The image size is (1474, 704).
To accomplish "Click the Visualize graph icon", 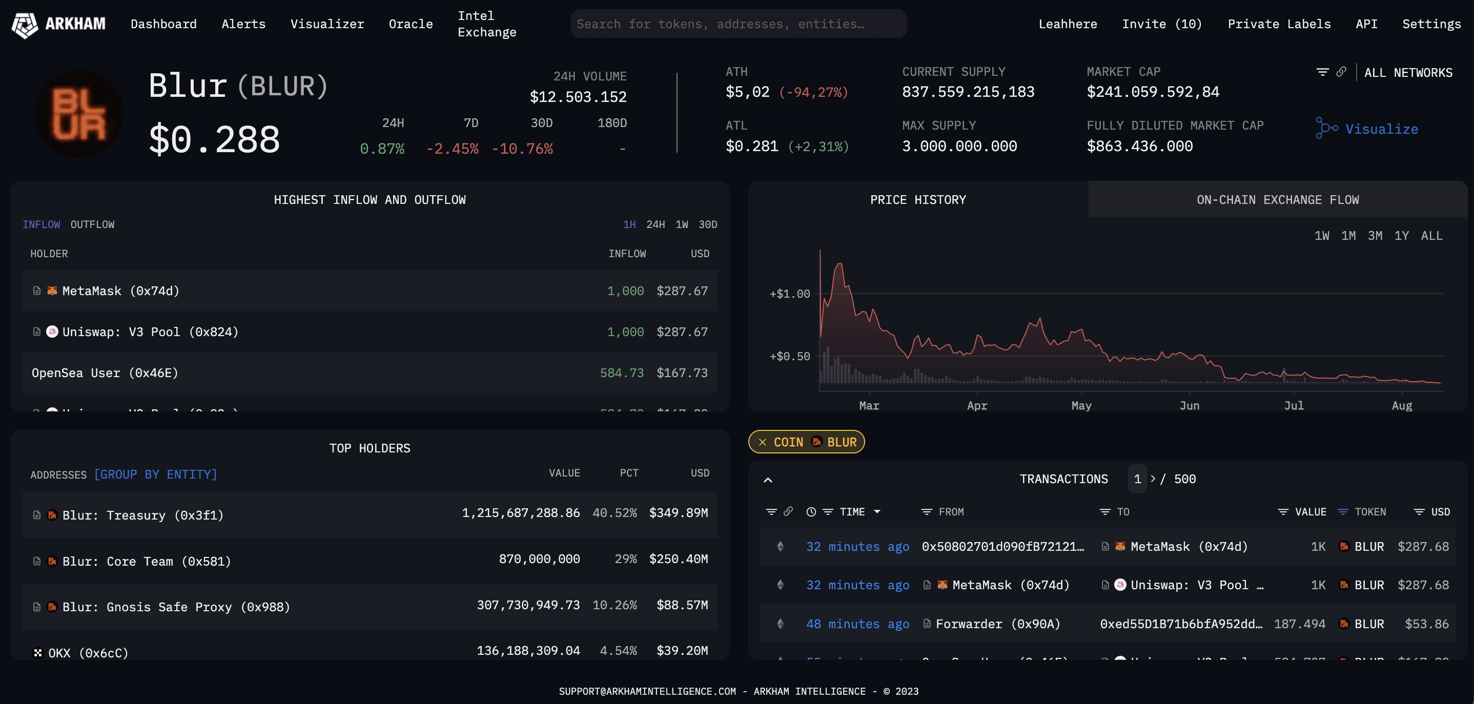I will tap(1326, 129).
